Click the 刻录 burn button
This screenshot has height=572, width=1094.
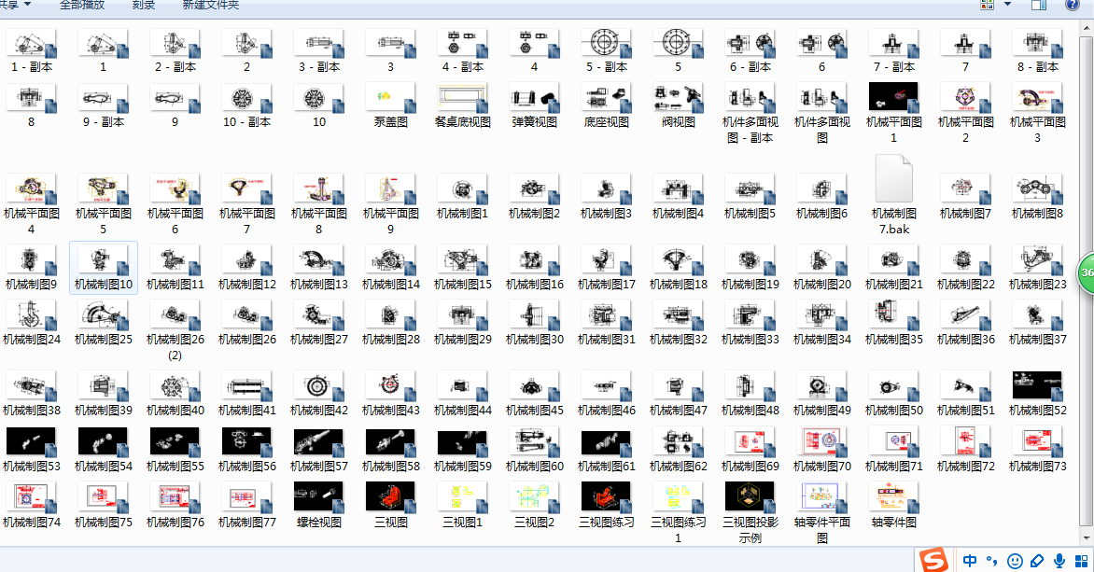pyautogui.click(x=143, y=5)
